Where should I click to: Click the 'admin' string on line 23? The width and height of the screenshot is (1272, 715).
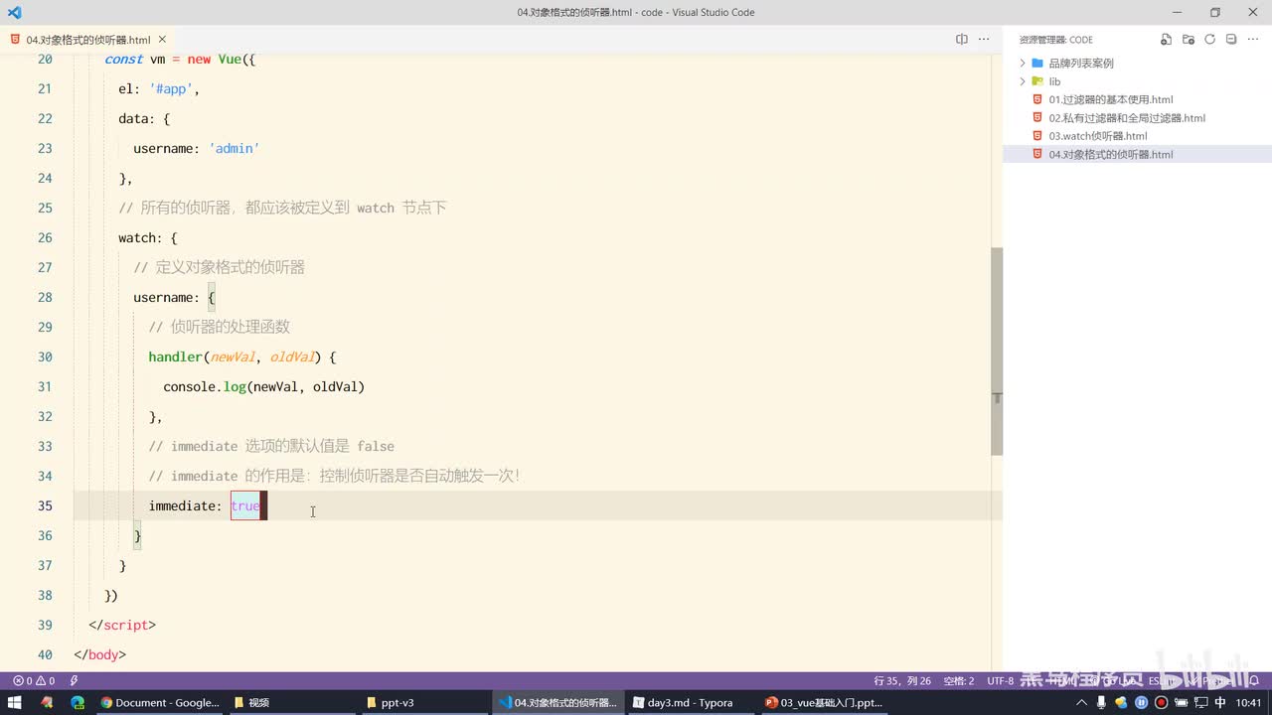coord(234,148)
